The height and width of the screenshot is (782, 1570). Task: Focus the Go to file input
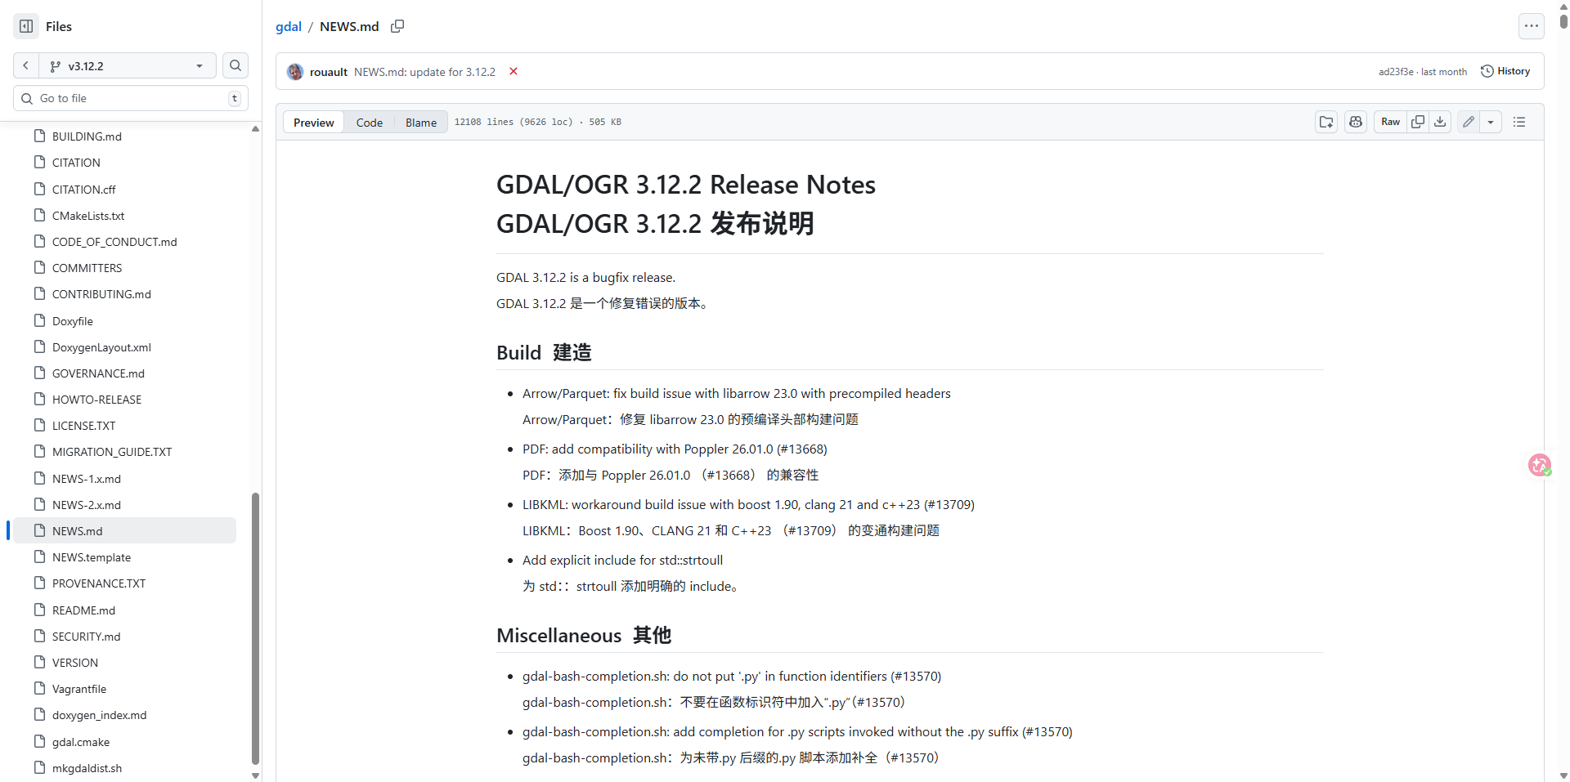coord(131,98)
